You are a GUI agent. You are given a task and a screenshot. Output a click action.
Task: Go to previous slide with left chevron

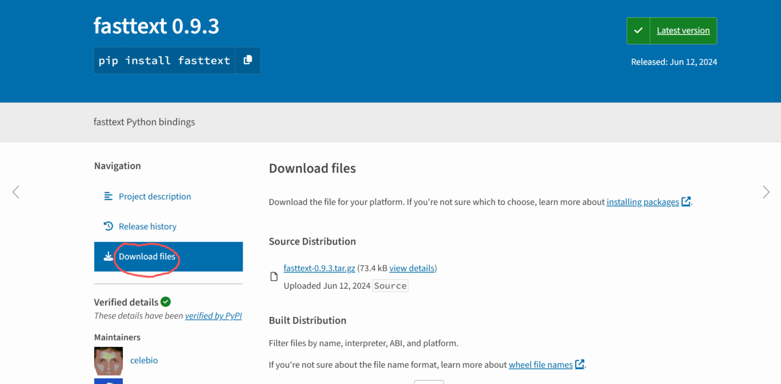[x=16, y=192]
